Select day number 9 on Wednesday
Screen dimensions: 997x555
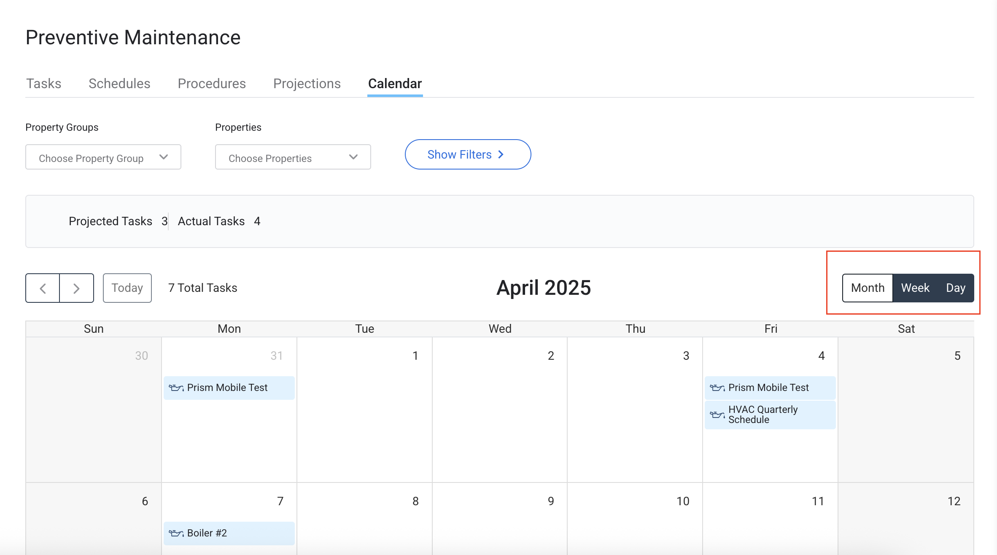click(x=551, y=501)
